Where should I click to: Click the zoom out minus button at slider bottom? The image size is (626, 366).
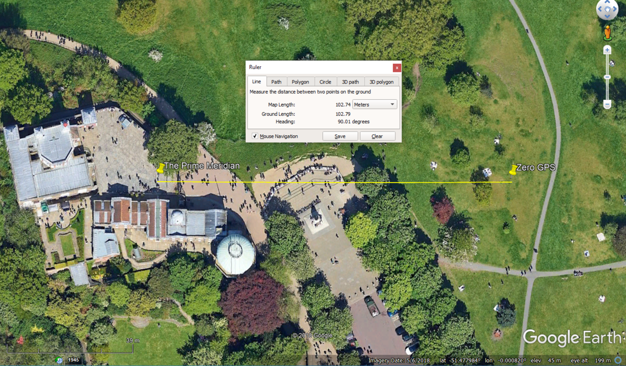tap(607, 104)
